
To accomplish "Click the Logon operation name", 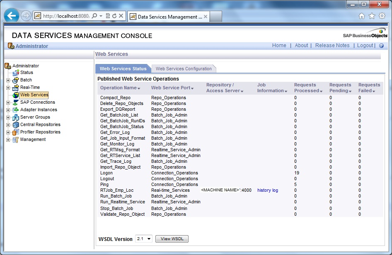I will point(106,173).
